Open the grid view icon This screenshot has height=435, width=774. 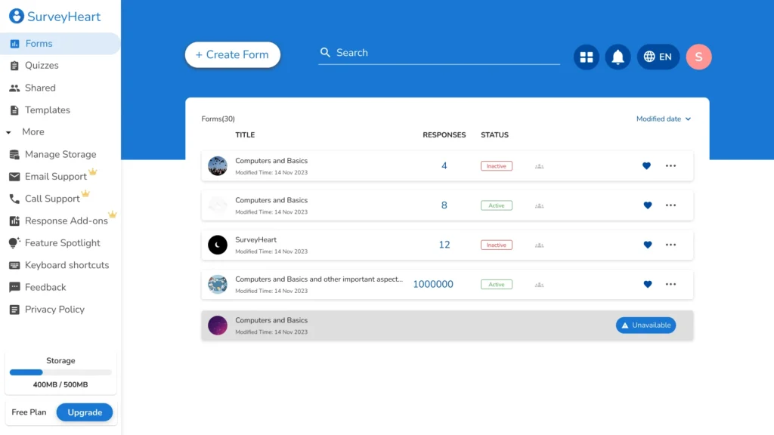point(586,57)
